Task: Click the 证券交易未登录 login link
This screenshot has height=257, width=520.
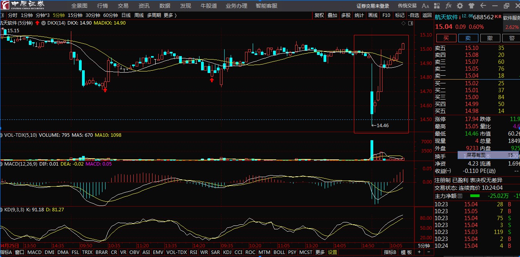Action: click(x=373, y=6)
